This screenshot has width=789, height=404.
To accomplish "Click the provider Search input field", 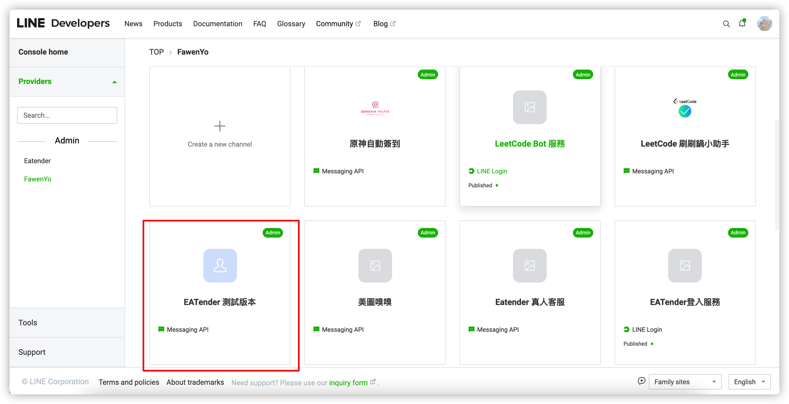I will pyautogui.click(x=67, y=115).
